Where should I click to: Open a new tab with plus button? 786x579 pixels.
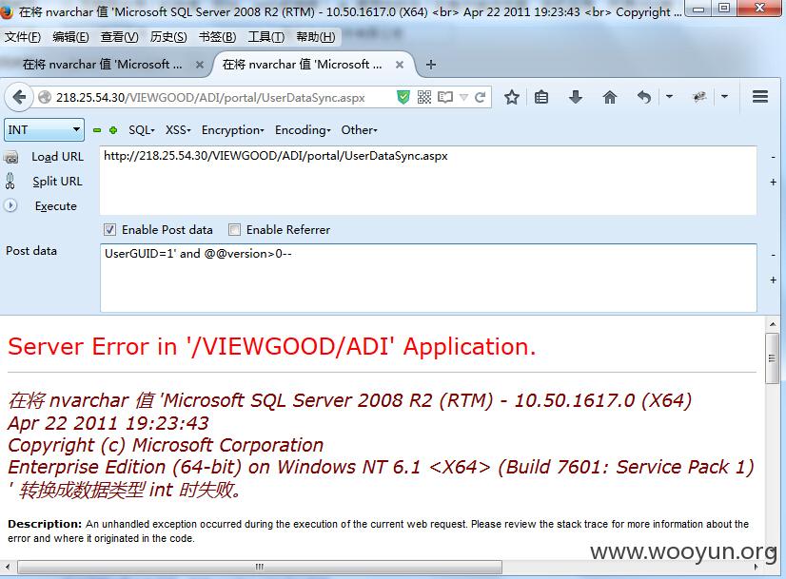tap(431, 65)
